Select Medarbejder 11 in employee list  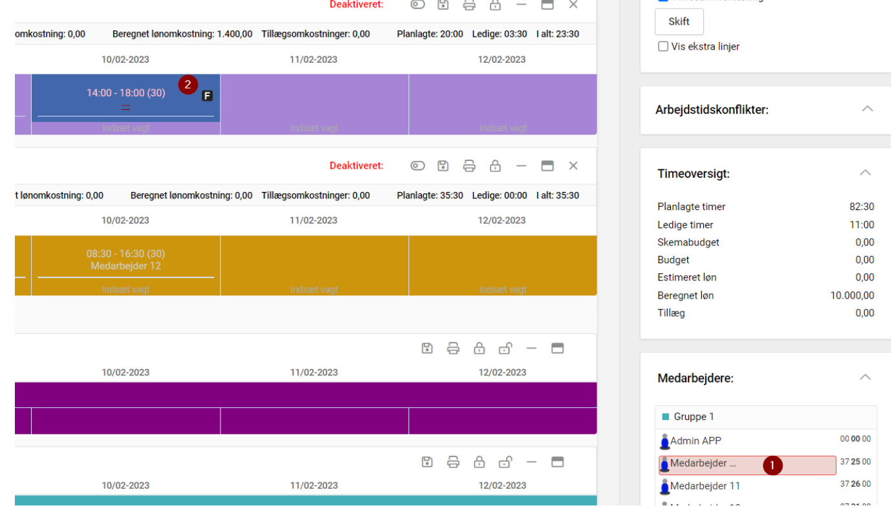click(705, 486)
